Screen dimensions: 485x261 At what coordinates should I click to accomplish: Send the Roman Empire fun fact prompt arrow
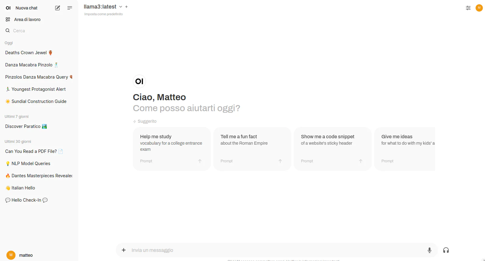280,161
